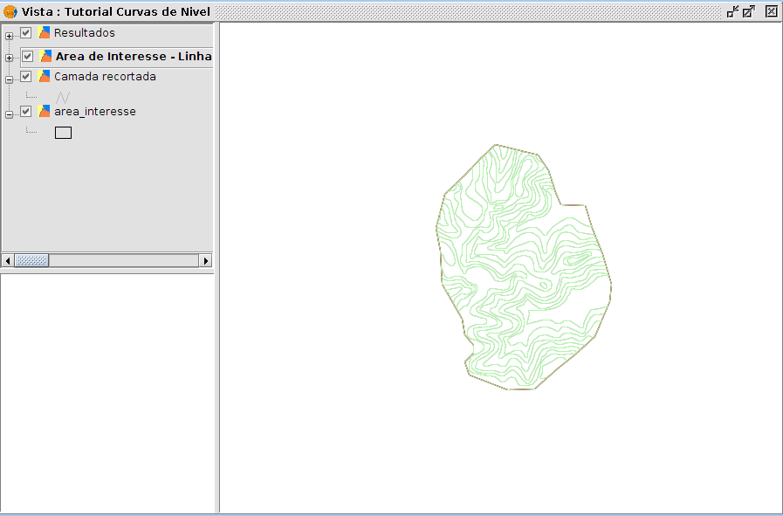Select the area_interesse layer name

[x=94, y=112]
